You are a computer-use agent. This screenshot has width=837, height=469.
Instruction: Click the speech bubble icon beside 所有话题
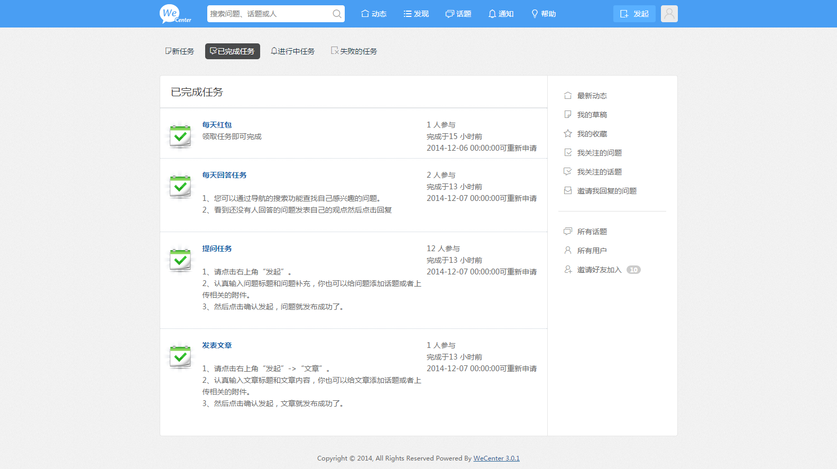click(568, 232)
